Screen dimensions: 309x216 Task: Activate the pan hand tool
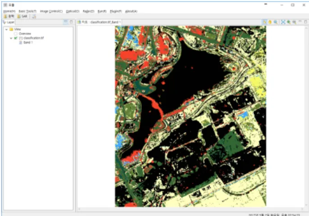click(x=270, y=22)
